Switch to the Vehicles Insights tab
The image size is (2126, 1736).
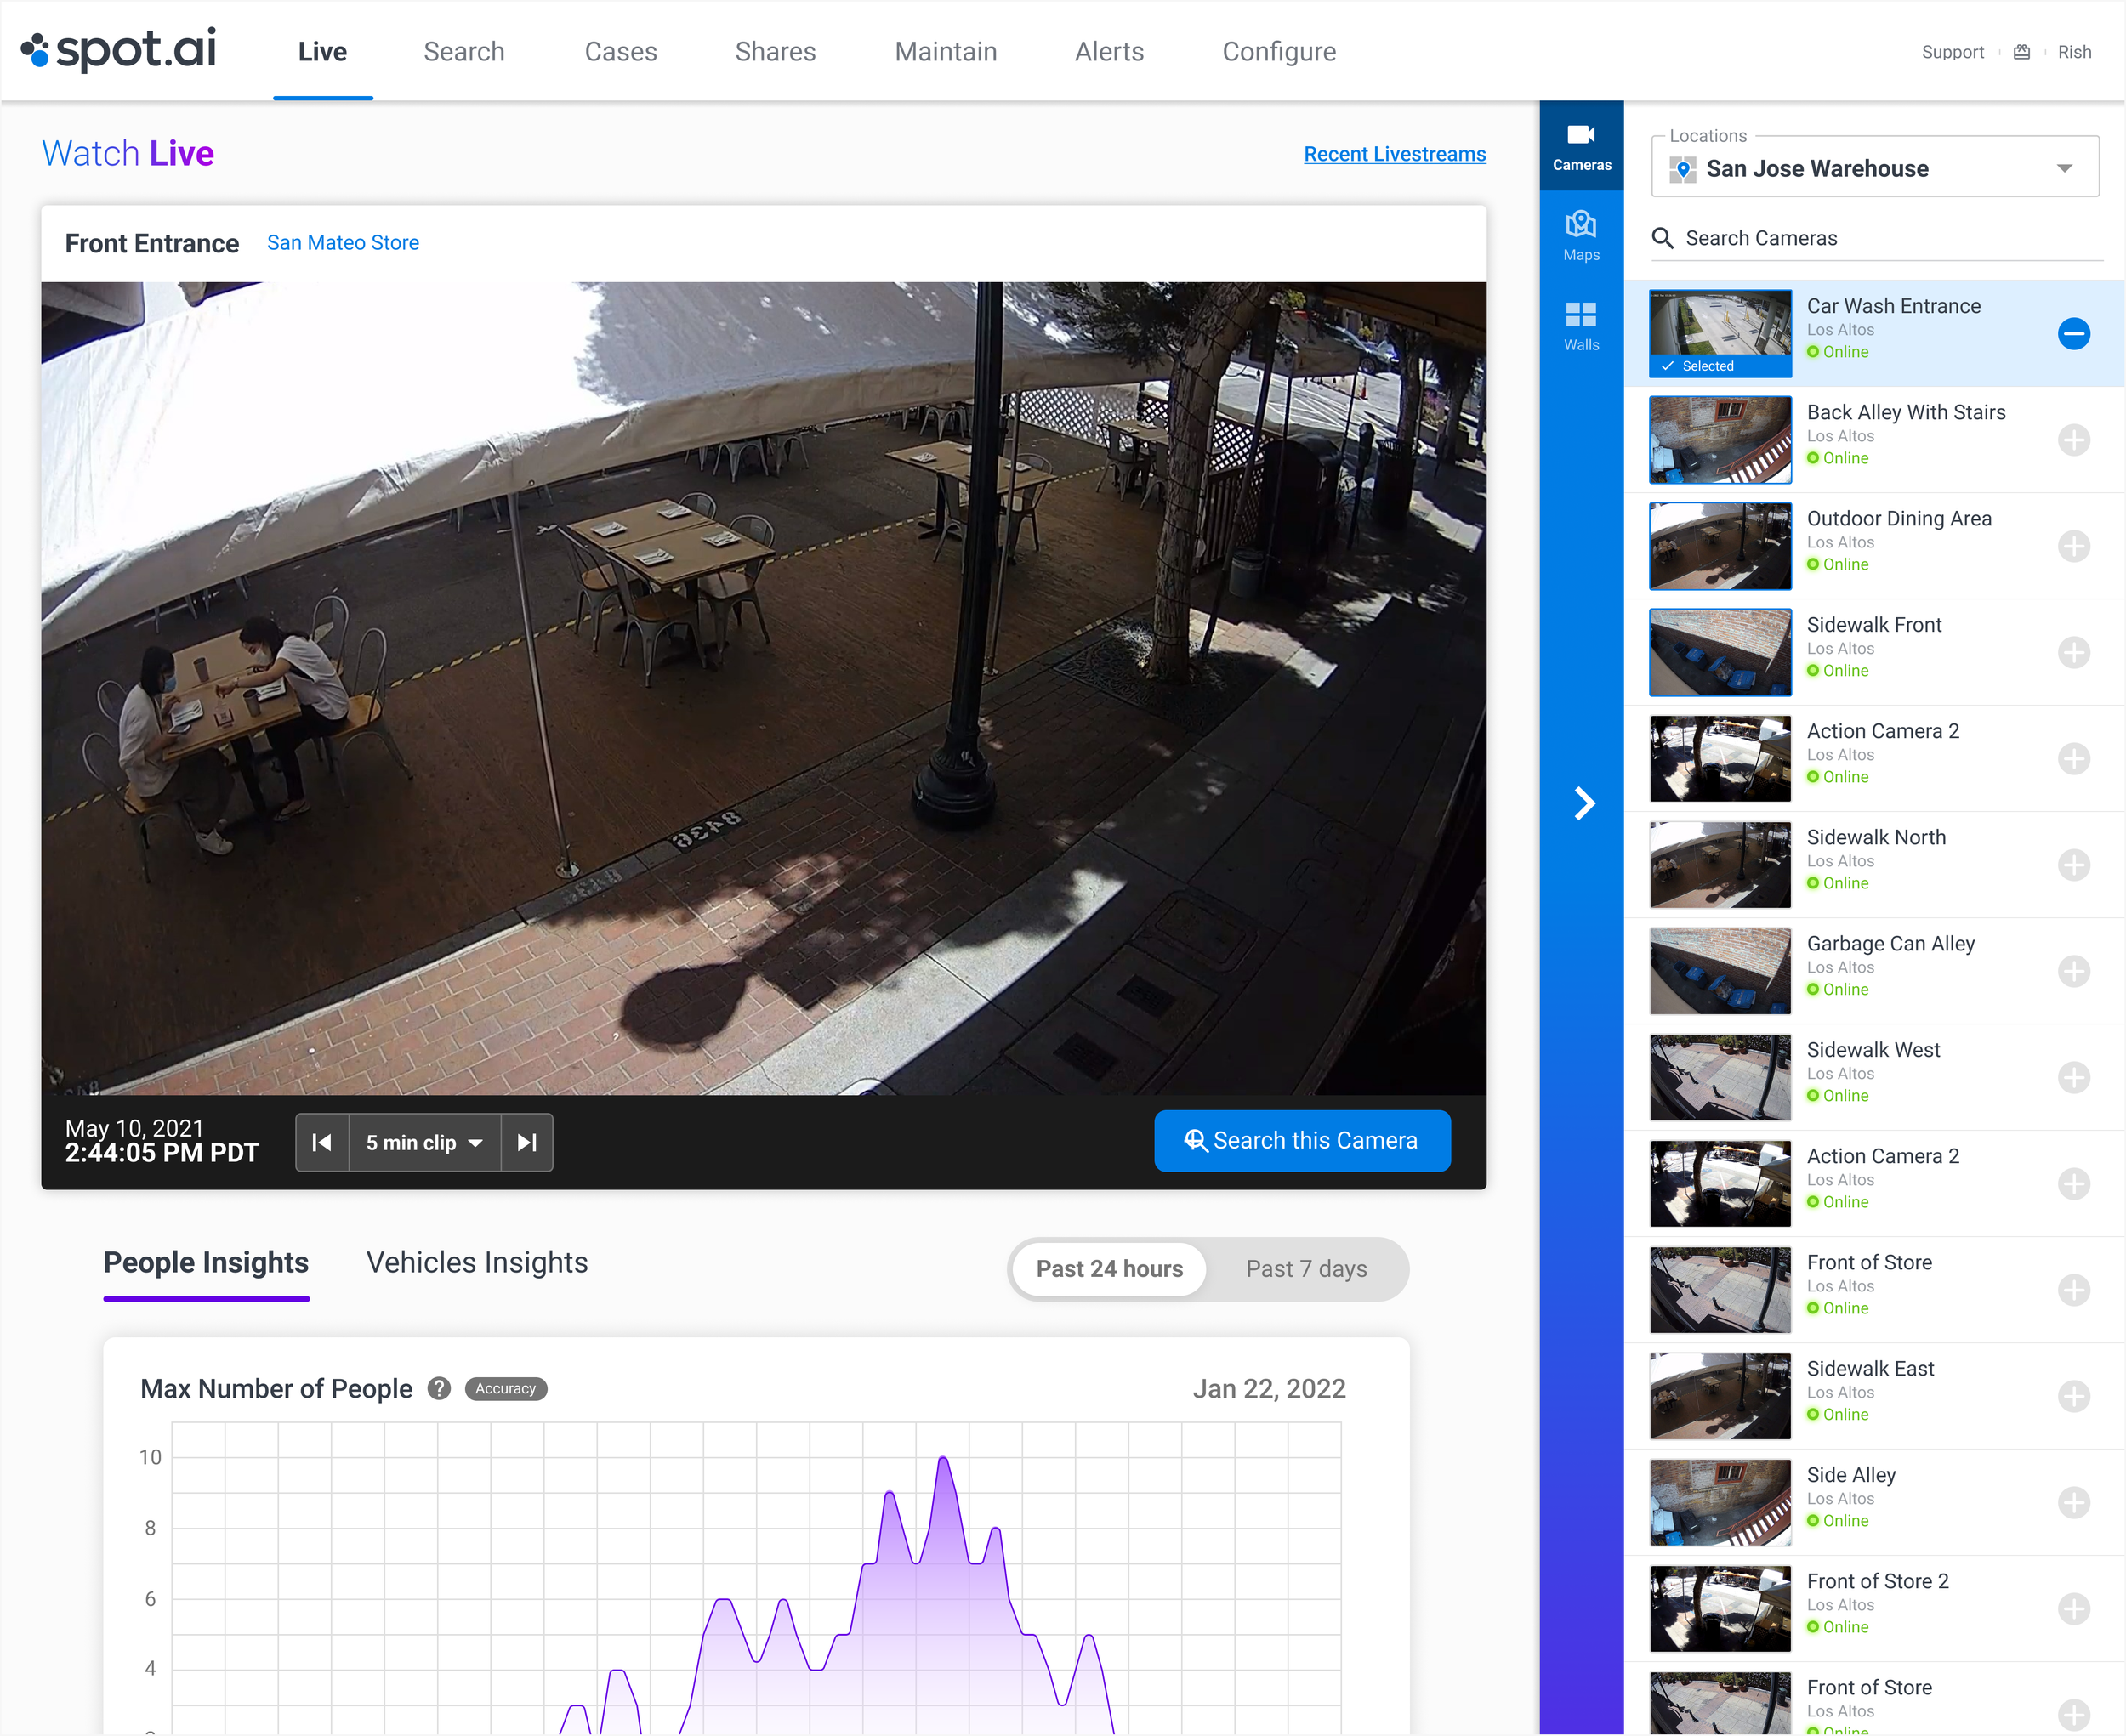[476, 1262]
